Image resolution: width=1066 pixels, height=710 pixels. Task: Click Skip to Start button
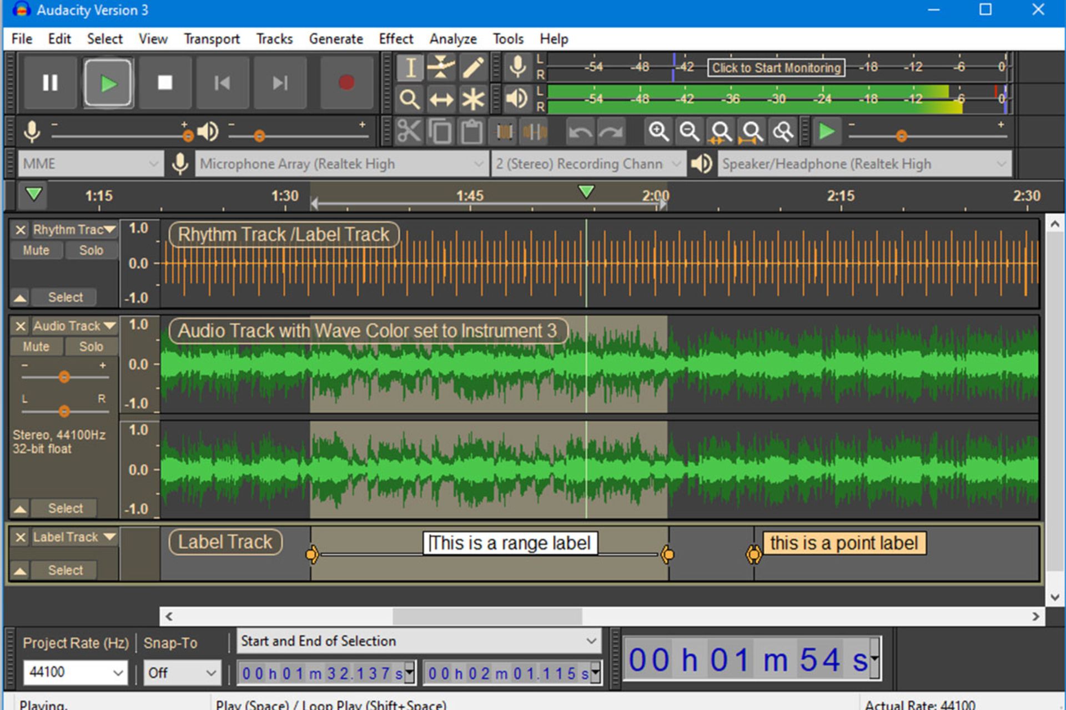[x=222, y=83]
